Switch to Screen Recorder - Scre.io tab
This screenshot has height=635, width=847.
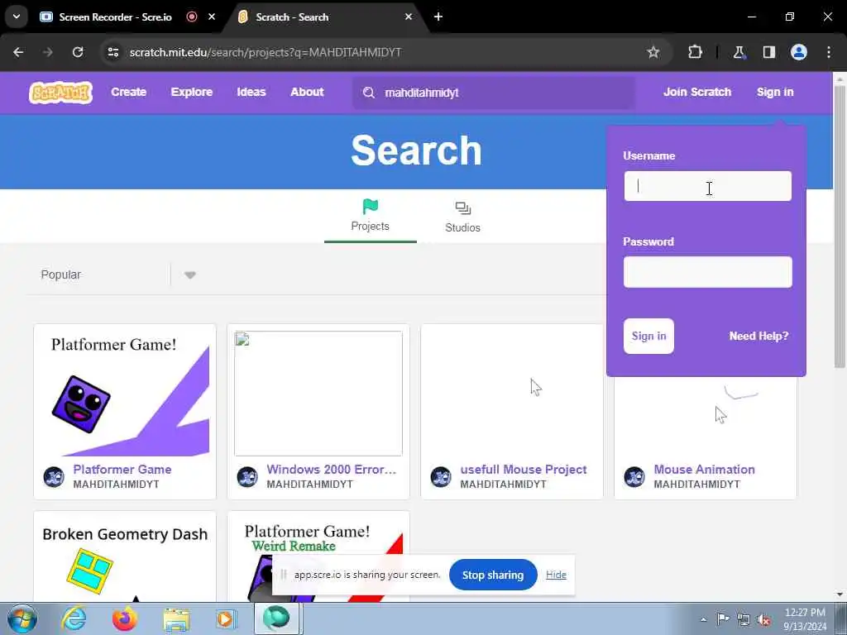(115, 17)
